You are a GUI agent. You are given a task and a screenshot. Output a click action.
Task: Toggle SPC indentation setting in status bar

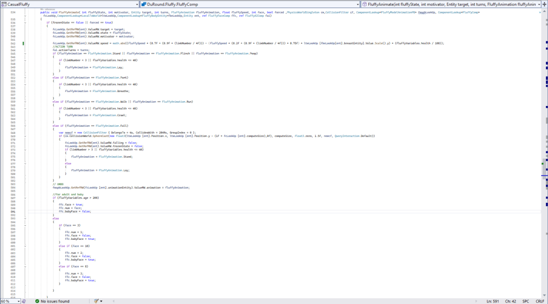[525, 301]
